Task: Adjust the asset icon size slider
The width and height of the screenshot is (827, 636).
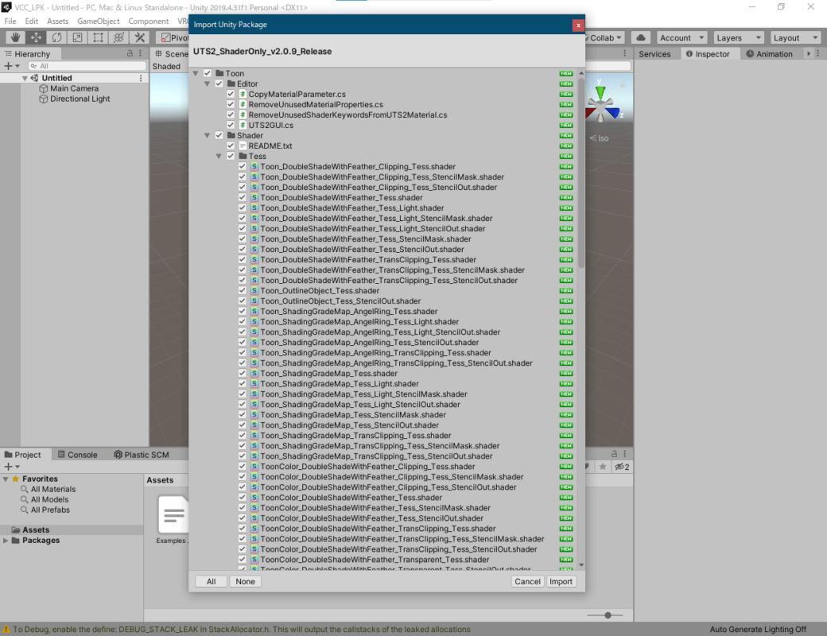Action: [608, 615]
